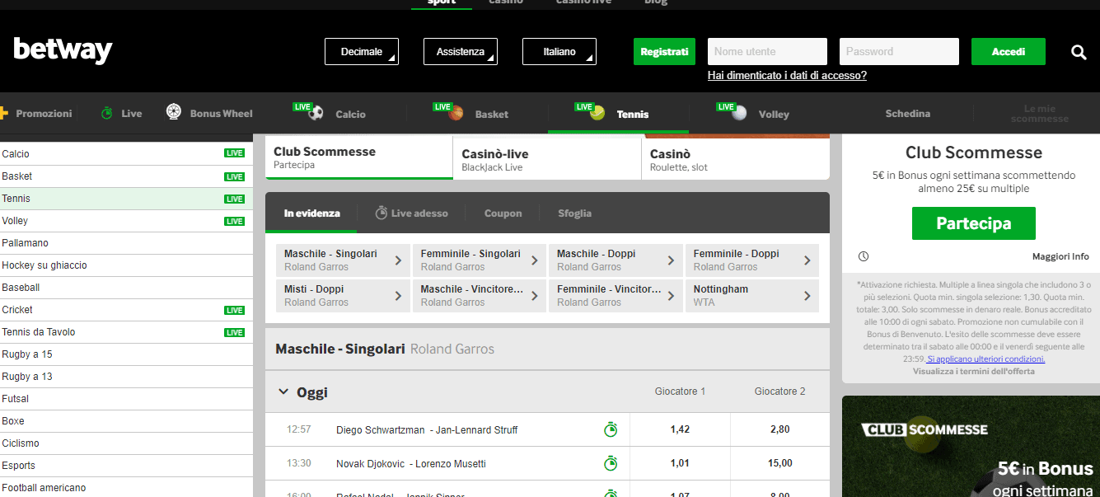The width and height of the screenshot is (1100, 497).
Task: Open Nottingham WTA shortcut
Action: click(x=752, y=296)
